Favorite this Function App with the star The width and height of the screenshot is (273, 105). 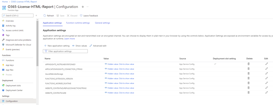click(83, 7)
